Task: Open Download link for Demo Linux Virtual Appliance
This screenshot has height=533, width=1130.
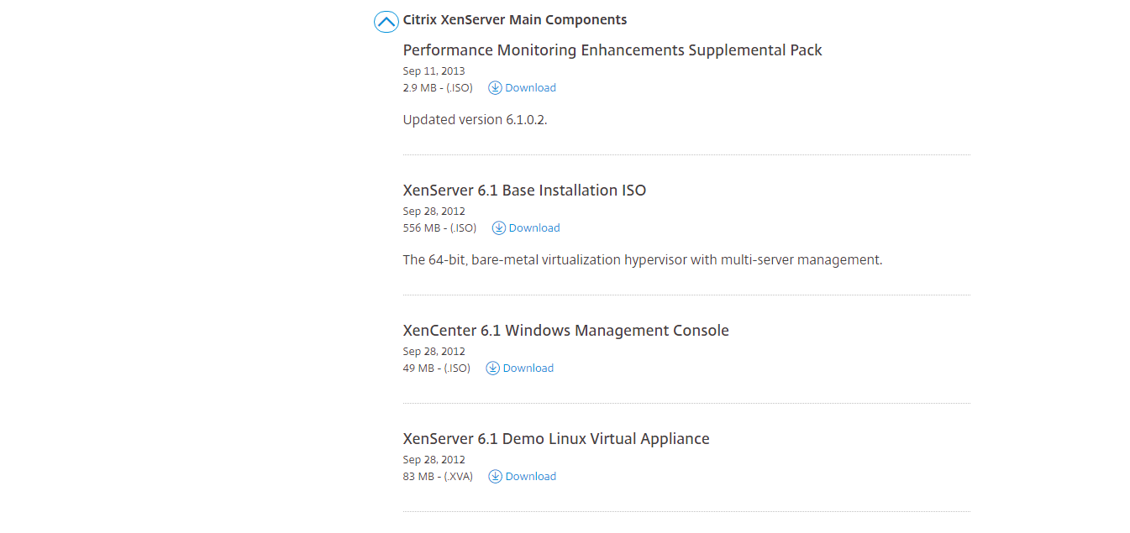Action: tap(530, 477)
